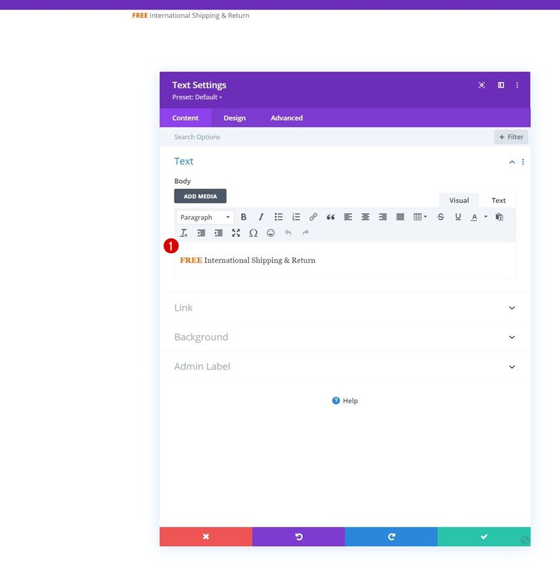Open the Paragraph style dropdown

click(x=204, y=217)
